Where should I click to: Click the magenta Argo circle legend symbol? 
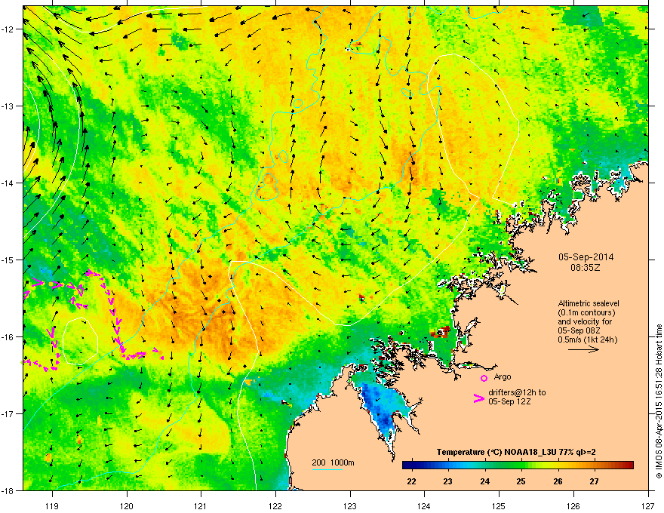tap(484, 378)
